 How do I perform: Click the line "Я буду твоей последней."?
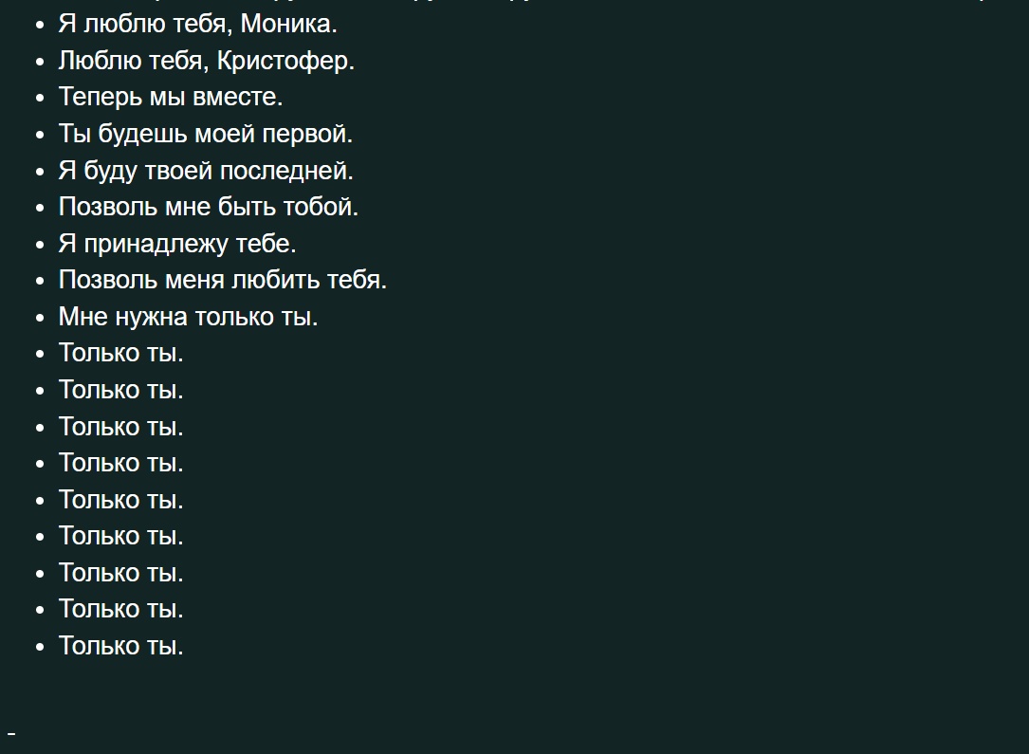click(x=206, y=171)
